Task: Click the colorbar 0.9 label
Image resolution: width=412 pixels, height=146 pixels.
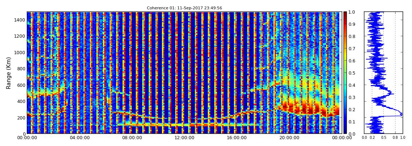Action: pos(351,24)
